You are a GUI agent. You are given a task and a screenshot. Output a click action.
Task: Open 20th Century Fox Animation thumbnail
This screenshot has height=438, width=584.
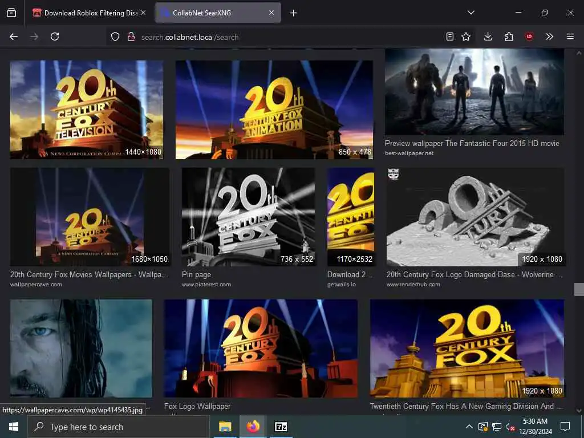click(x=274, y=109)
